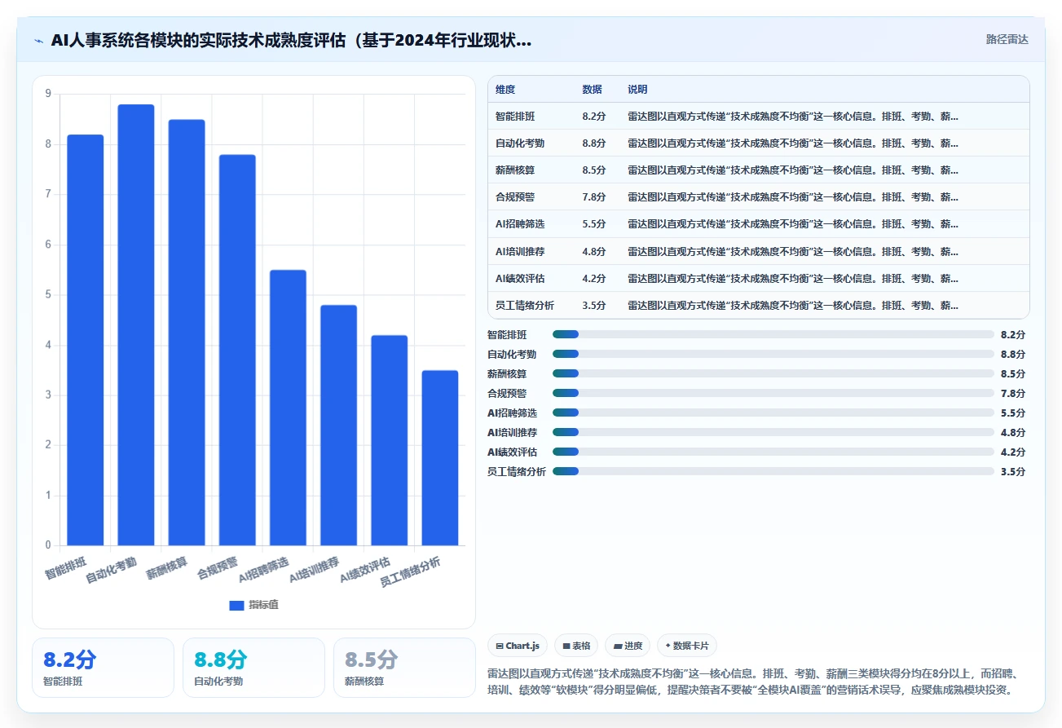Screen dimensions: 1062x728
Task: Click the 合规预警 progress bar
Action: click(773, 393)
